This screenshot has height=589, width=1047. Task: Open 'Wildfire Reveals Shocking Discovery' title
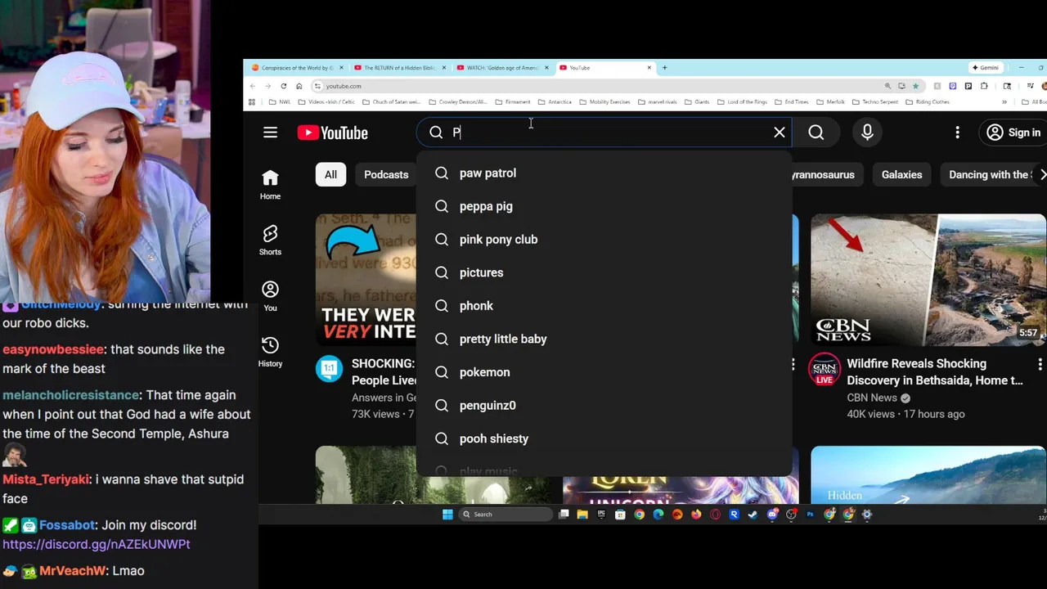coord(934,371)
